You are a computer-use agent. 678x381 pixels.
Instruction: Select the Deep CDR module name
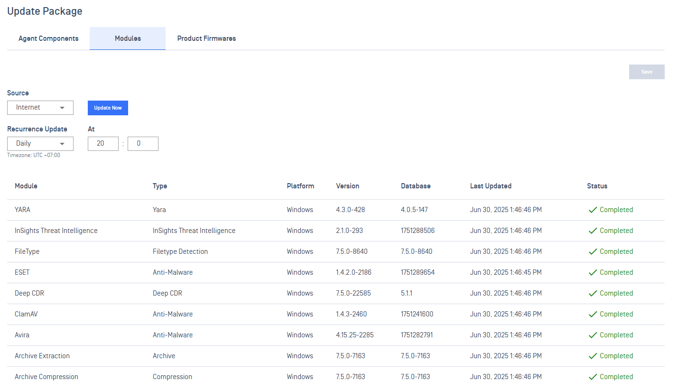pyautogui.click(x=29, y=293)
